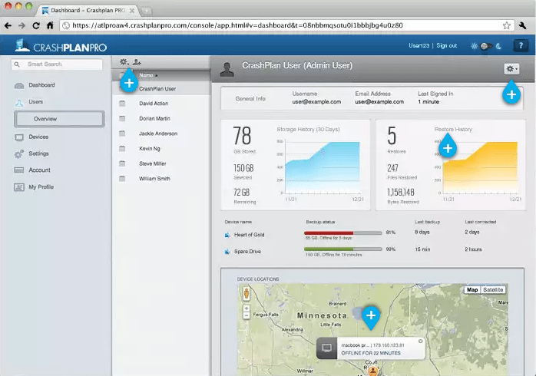The height and width of the screenshot is (376, 536).
Task: Select Dorian Martin checkbox
Action: click(x=122, y=118)
